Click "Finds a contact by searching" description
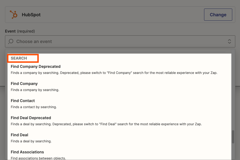This screenshot has height=160, width=240. (x=34, y=107)
